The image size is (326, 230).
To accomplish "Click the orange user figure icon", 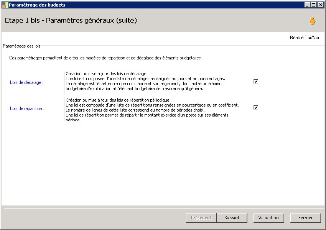I will [x=313, y=21].
